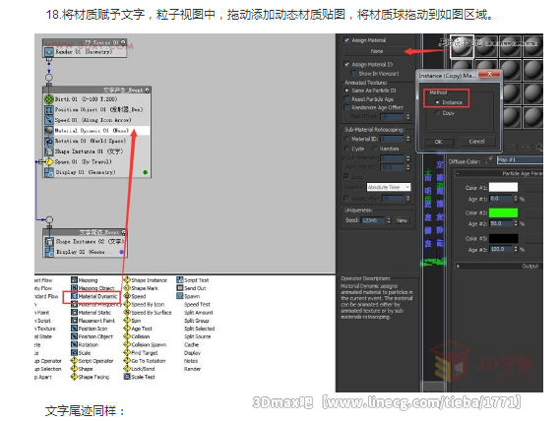560x421 pixels.
Task: Select the Same As Particle ID radio button
Action: point(346,90)
